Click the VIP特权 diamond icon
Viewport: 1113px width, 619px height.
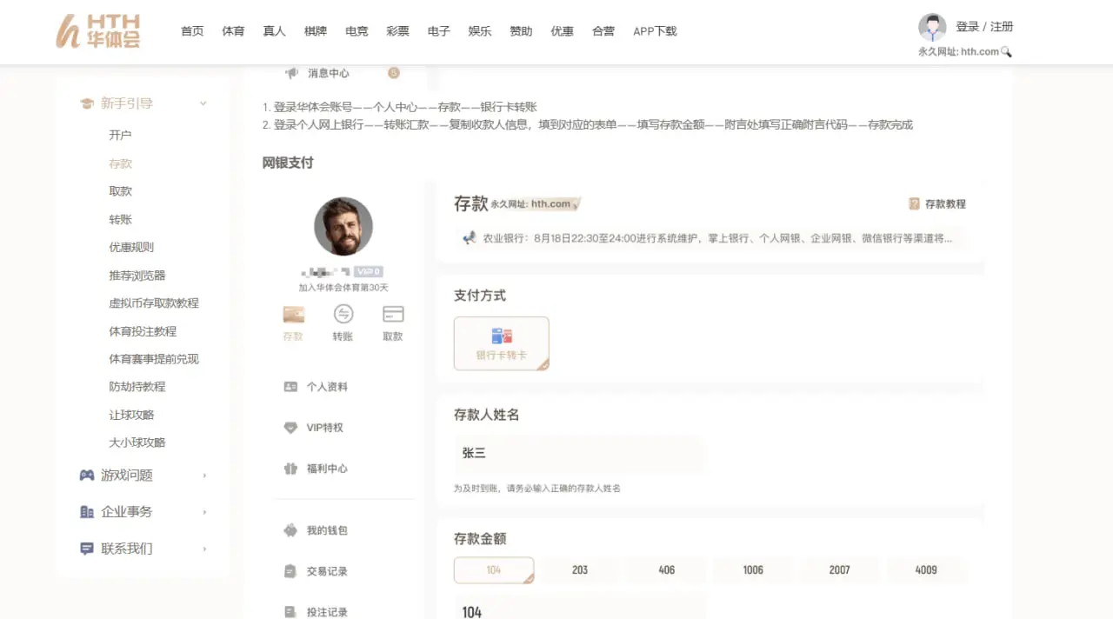coord(291,427)
